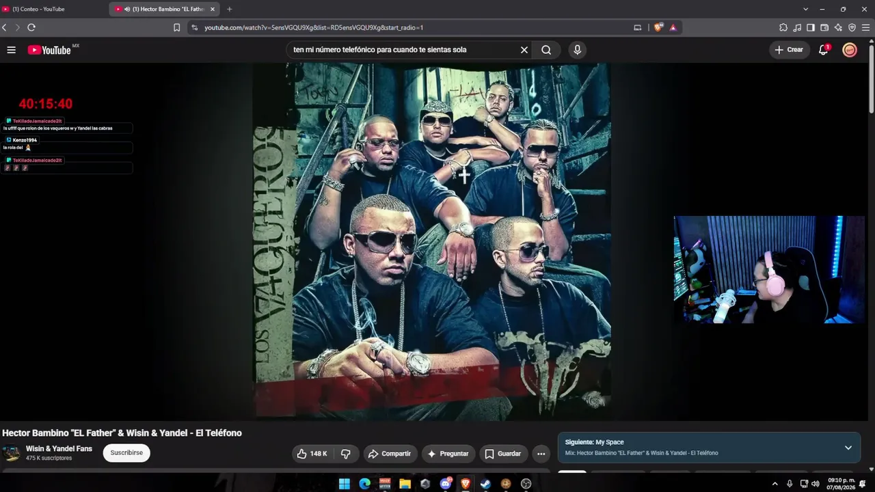Viewport: 875px width, 492px height.
Task: Dislike the El Teléfono video
Action: [346, 454]
